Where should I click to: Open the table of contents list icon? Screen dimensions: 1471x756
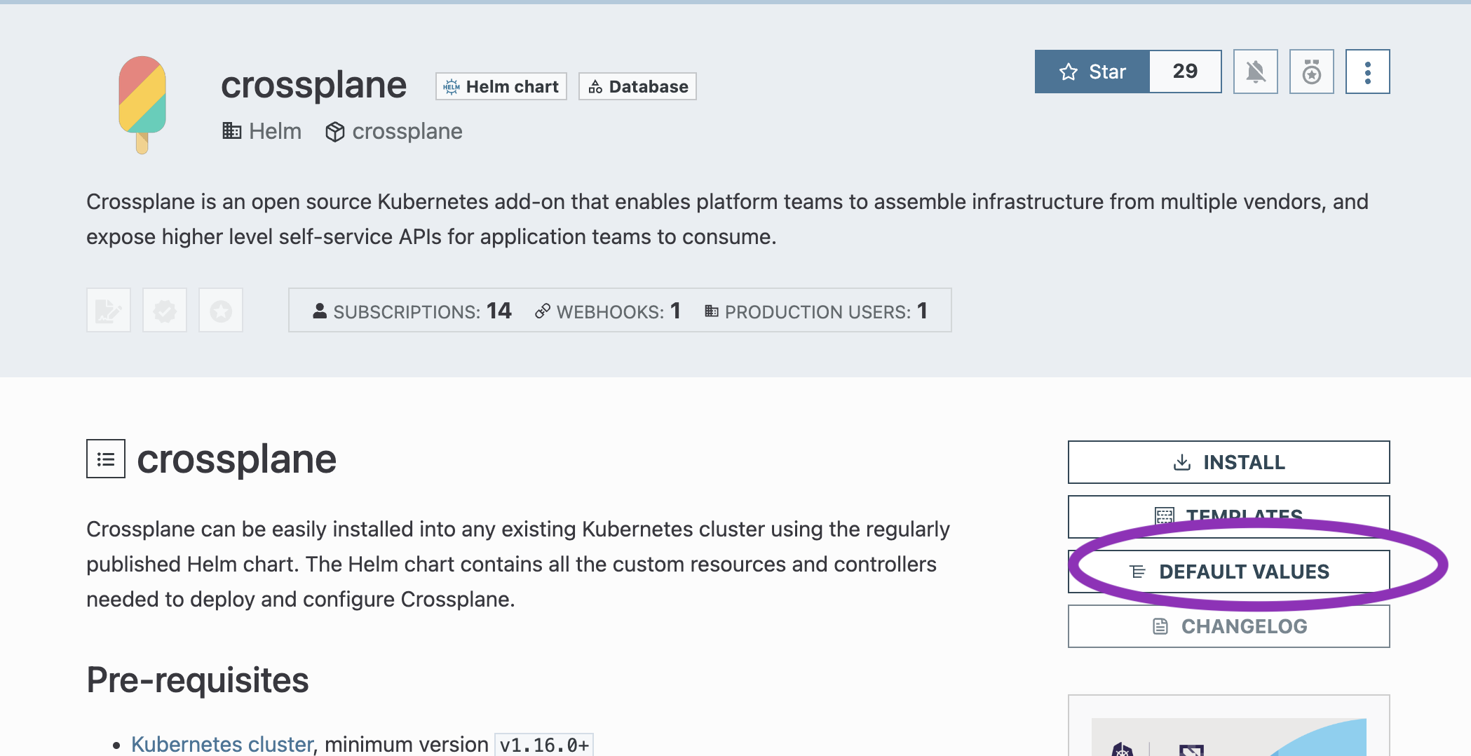pos(106,459)
